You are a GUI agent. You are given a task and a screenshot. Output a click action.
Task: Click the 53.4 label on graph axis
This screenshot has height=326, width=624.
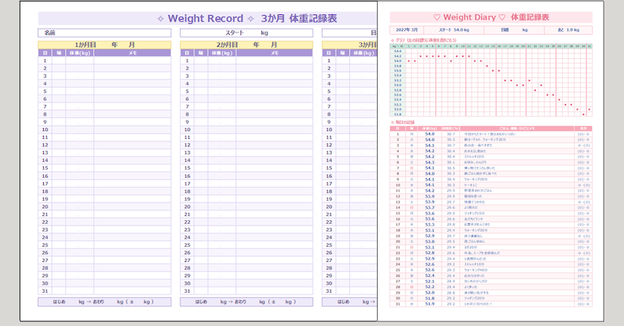(x=397, y=75)
